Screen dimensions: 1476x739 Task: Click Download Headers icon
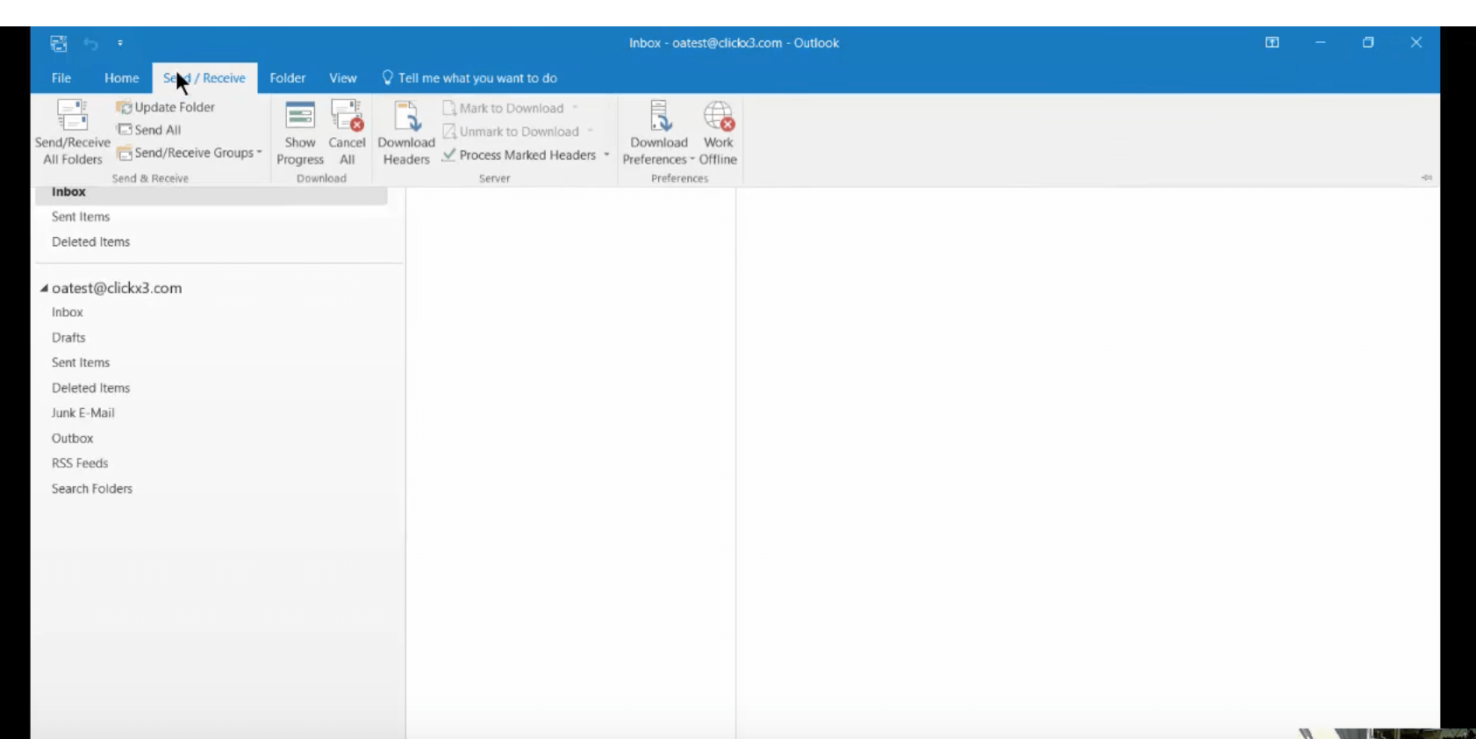(x=406, y=117)
